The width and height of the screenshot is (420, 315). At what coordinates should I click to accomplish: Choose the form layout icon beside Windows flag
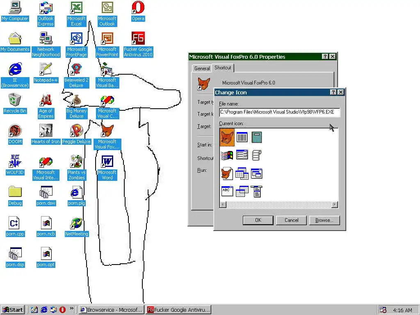coord(242,155)
